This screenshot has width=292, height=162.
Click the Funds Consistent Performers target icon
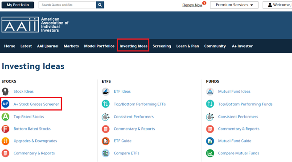(x=210, y=116)
